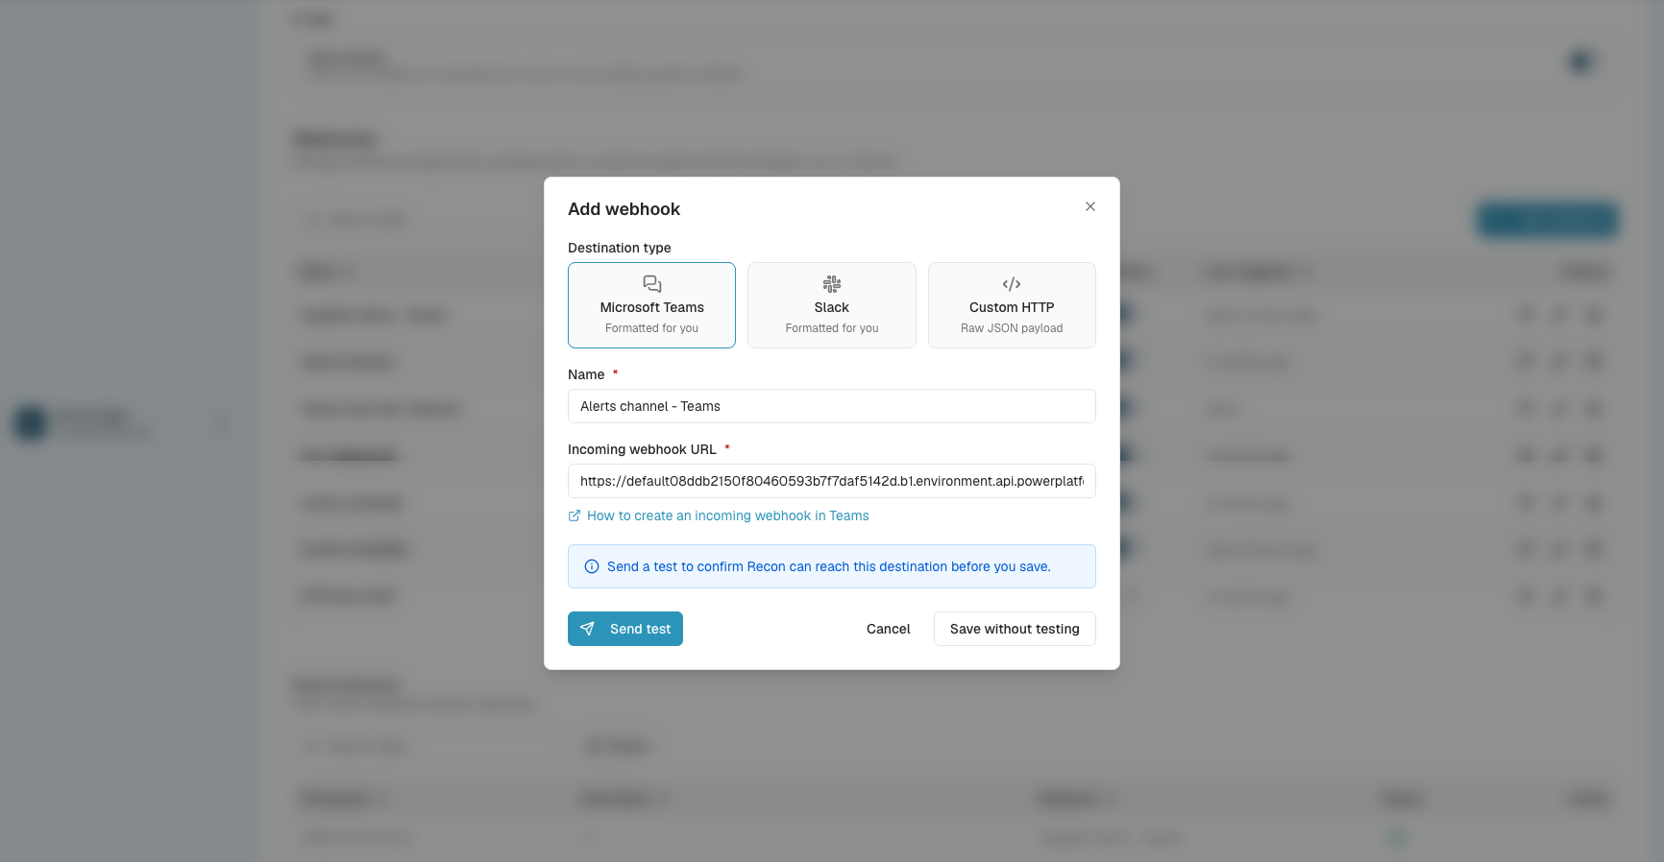The image size is (1664, 862).
Task: Save without testing the webhook
Action: (x=1015, y=629)
